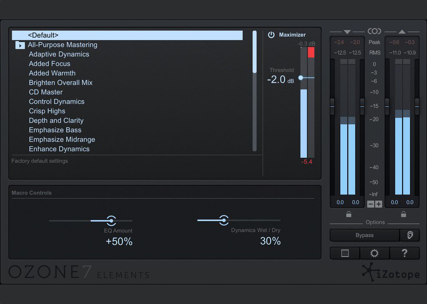Open the gear options settings
This screenshot has width=427, height=304.
(x=374, y=253)
